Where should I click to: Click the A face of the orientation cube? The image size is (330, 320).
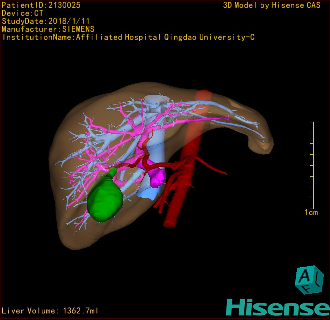point(304,276)
